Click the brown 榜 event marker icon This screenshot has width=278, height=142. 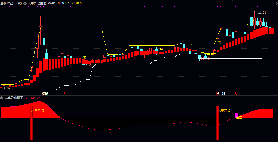point(43,94)
